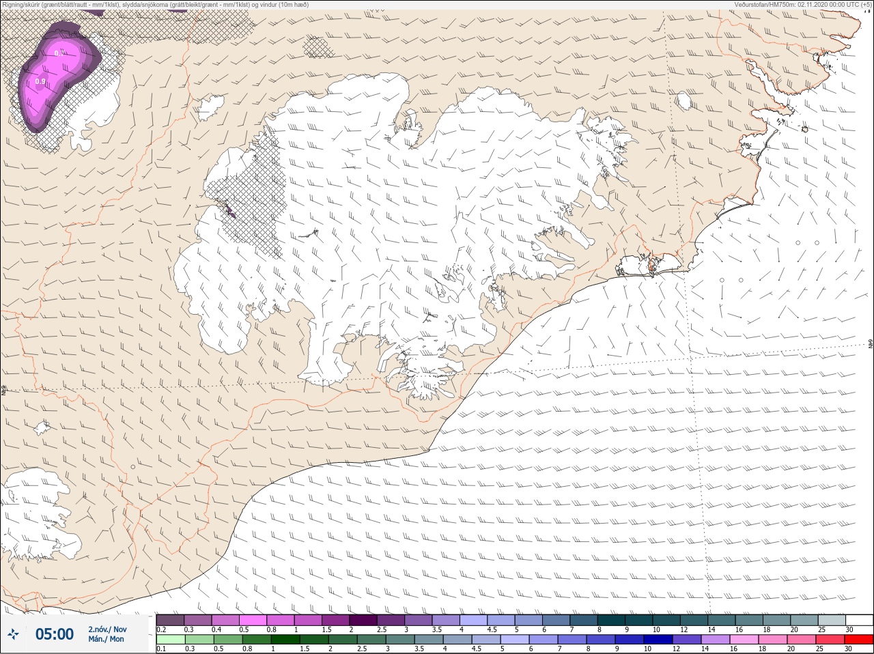The width and height of the screenshot is (874, 654).
Task: Click the 05:00 forecast time label
Action: (x=55, y=634)
